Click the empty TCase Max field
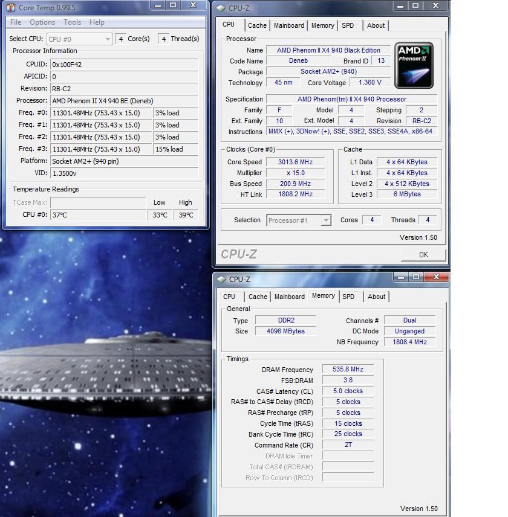 [x=98, y=202]
